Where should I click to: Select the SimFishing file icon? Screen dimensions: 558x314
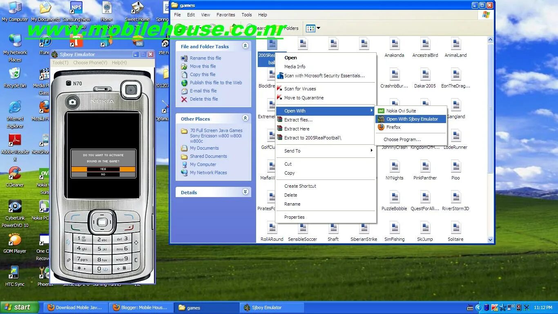pos(394,228)
